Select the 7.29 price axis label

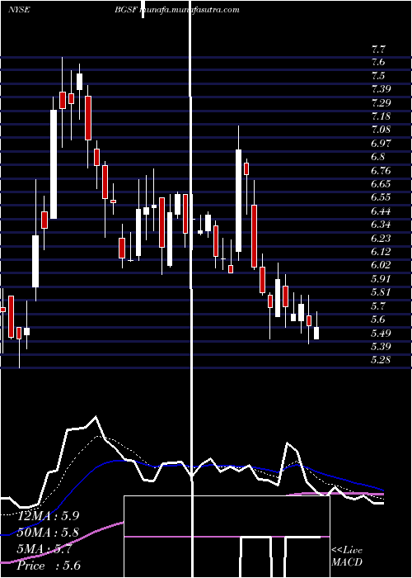381,103
